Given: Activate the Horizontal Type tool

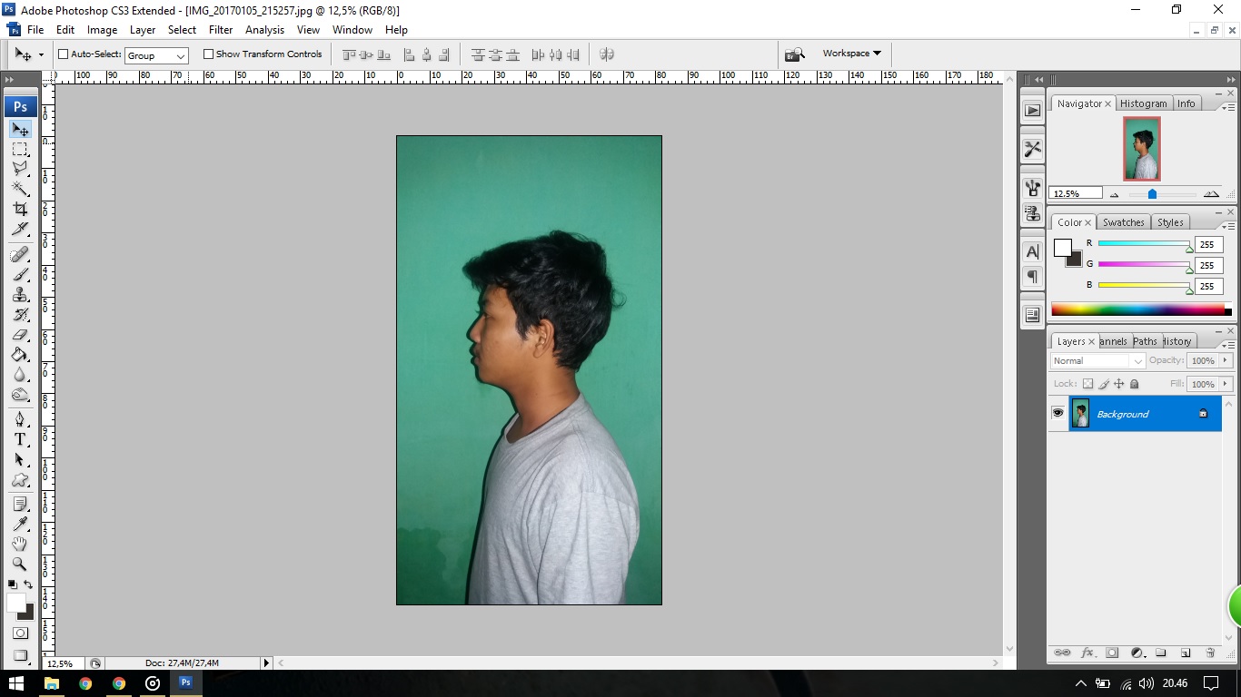Looking at the screenshot, I should pos(20,439).
